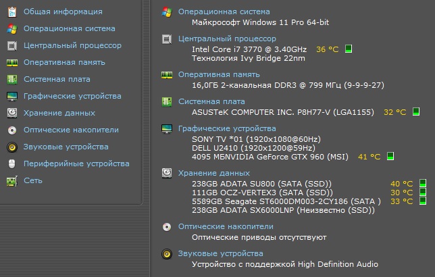Screen dimensions: 435x277
Task: Click the hard drive icon beside sidebar Хранение данных
Action: point(12,114)
